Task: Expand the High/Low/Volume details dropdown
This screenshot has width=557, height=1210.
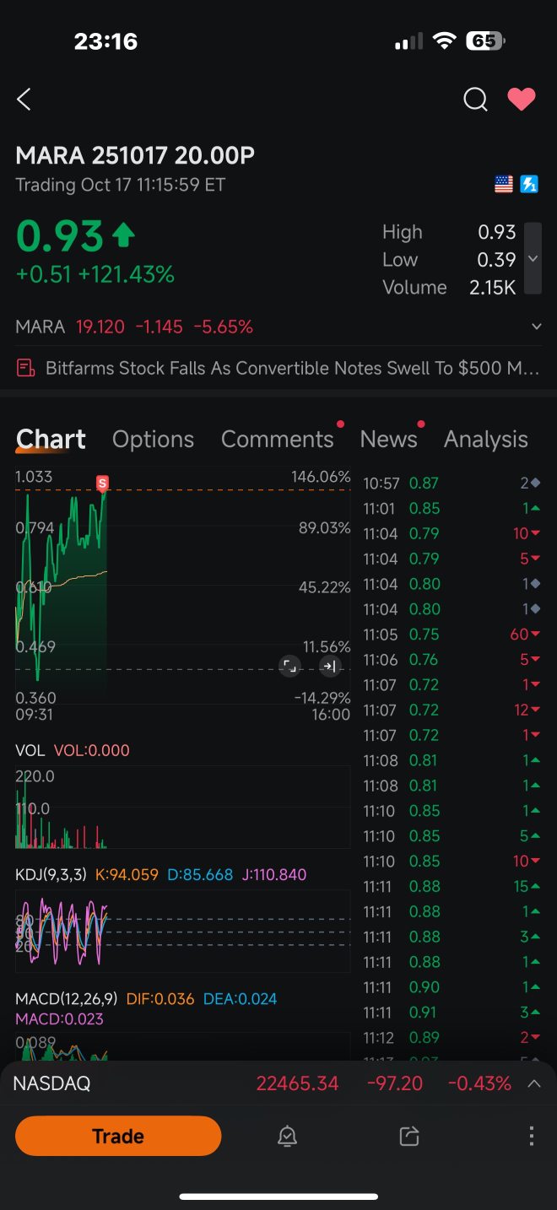Action: pos(533,259)
